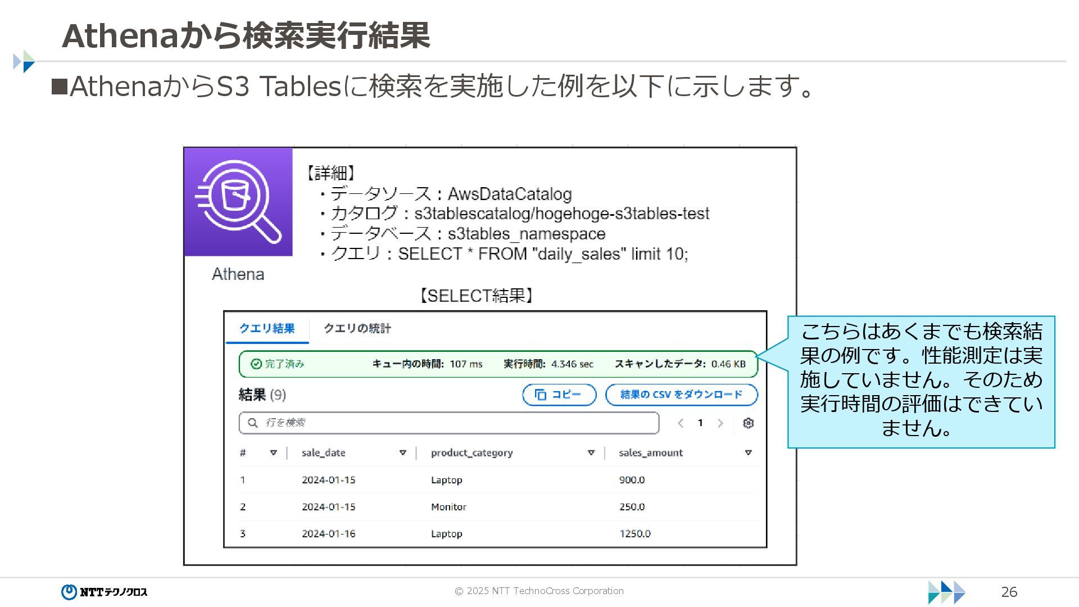
Task: Click the sale_date column header text
Action: [x=324, y=453]
